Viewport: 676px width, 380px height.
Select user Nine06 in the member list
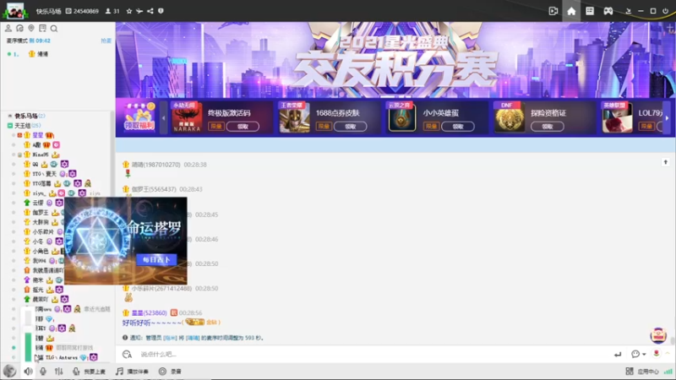(x=40, y=155)
